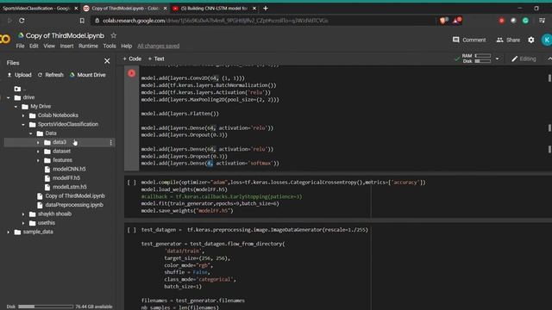Switch to Building CNN-LSTM YouTube tab
This screenshot has height=310, width=552.
pyautogui.click(x=214, y=8)
